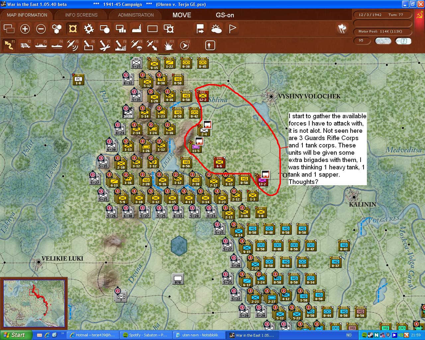Image resolution: width=425 pixels, height=340 pixels.
Task: Switch to uten navn Notisblokk taskbar window
Action: pyautogui.click(x=198, y=335)
